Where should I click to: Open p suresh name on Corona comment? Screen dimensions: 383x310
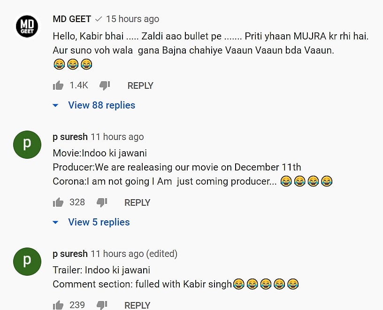coord(70,137)
